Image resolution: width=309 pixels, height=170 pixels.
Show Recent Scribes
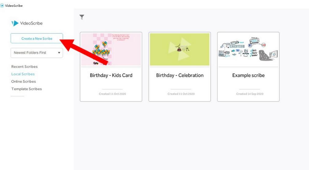pos(25,67)
